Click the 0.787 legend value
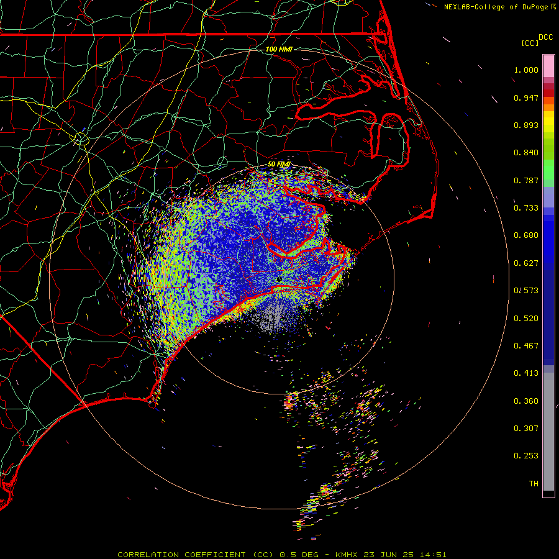The height and width of the screenshot is (559, 559). coord(526,180)
